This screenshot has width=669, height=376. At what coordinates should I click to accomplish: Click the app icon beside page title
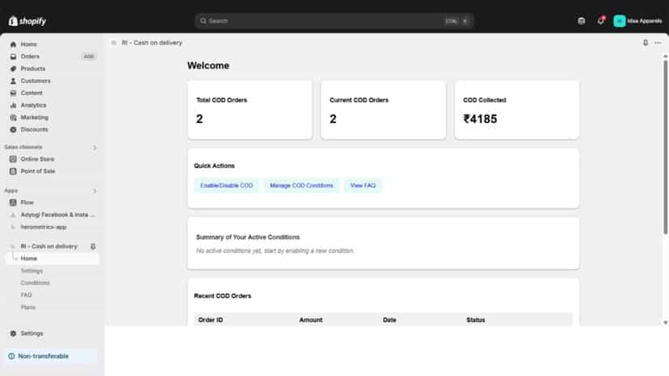tap(114, 43)
